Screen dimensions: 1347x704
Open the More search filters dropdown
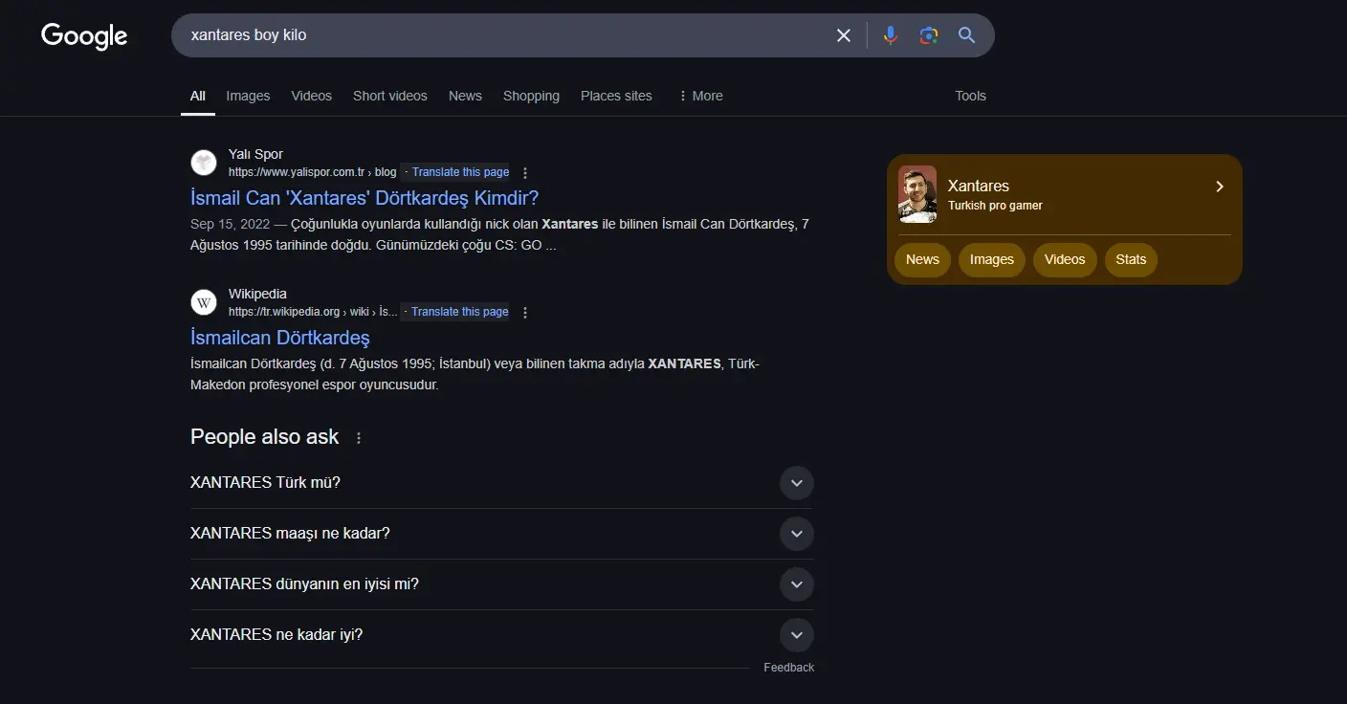700,96
